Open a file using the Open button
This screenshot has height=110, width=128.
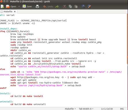coord(11,7)
